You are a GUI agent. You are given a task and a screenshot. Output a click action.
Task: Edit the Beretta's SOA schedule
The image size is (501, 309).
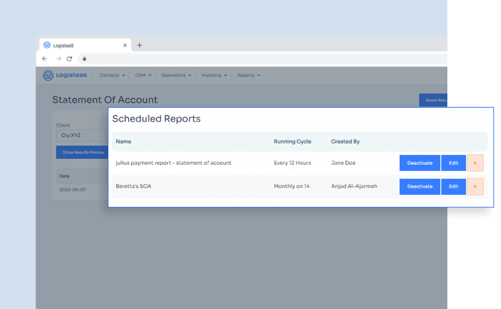click(x=453, y=187)
